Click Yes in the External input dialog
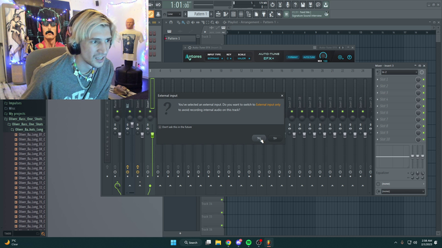 (259, 138)
